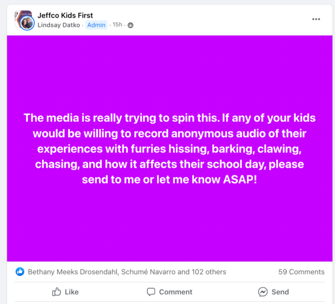The height and width of the screenshot is (304, 335).
Task: Open the Jeffco Kids First group page
Action: coord(65,15)
